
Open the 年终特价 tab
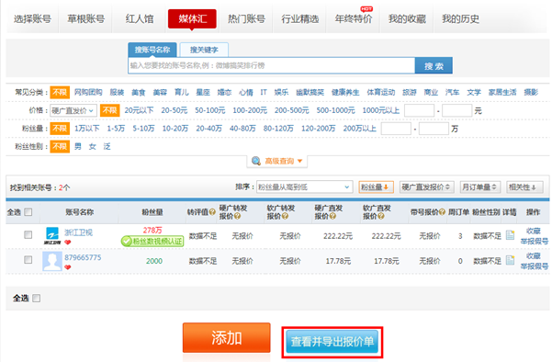click(x=354, y=19)
